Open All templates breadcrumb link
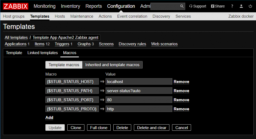The width and height of the screenshot is (256, 139). tap(16, 37)
